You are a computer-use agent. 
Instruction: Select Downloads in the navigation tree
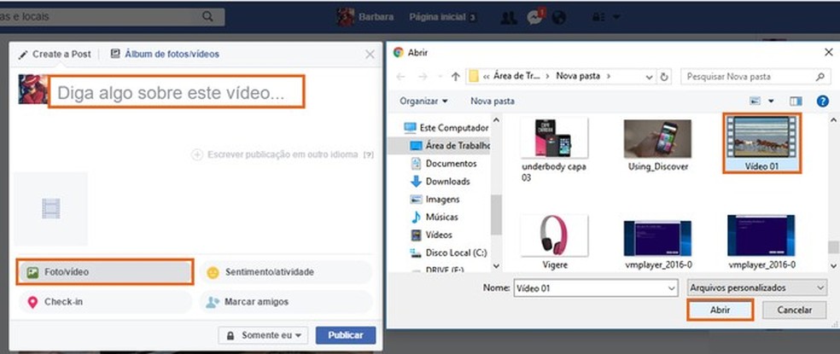coord(440,181)
